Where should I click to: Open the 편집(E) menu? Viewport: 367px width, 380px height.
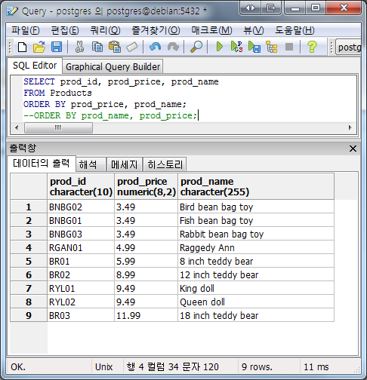[x=65, y=30]
